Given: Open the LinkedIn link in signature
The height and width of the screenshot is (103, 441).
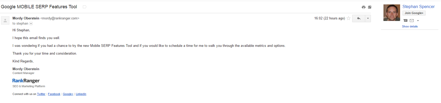Looking at the screenshot, I should 81,94.
